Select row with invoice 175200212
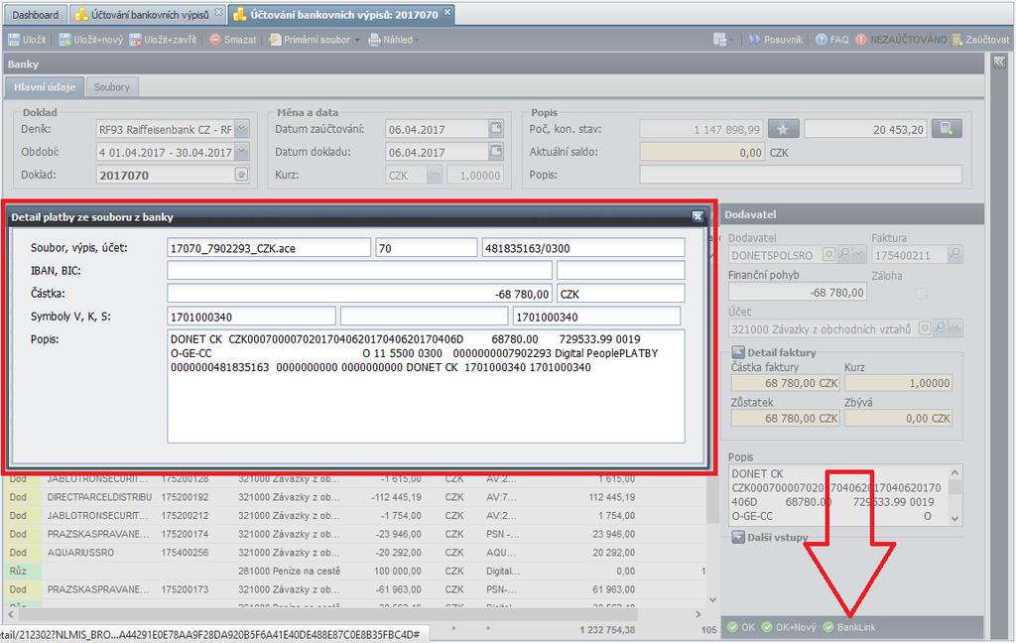Image resolution: width=1016 pixels, height=643 pixels. 353,516
